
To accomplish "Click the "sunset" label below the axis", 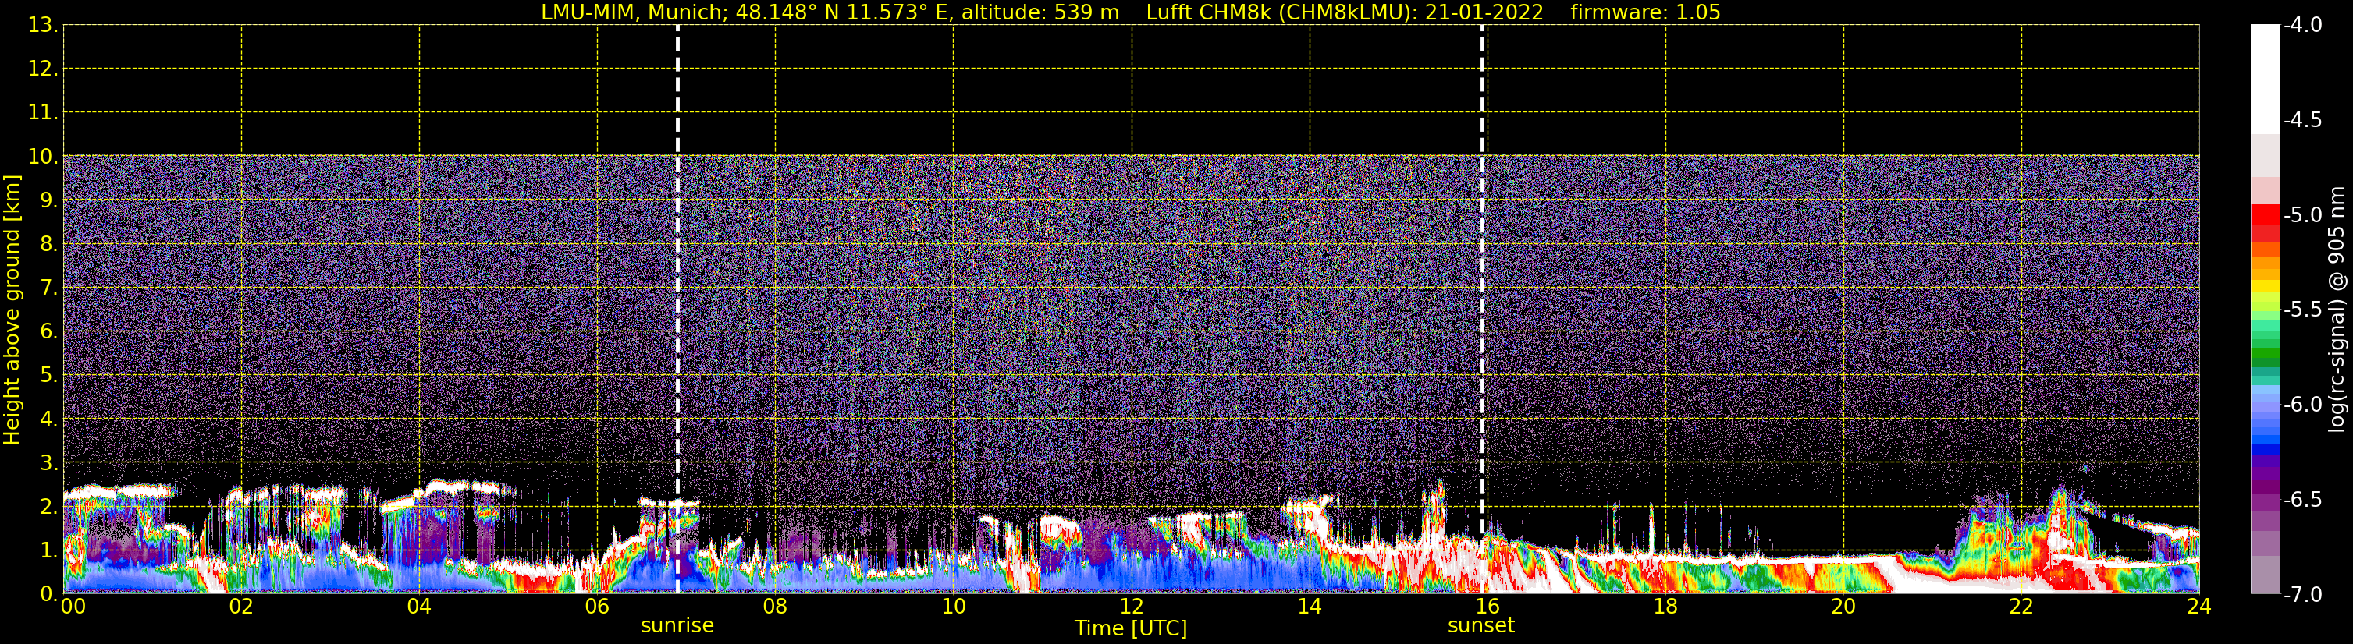I will pos(1480,626).
